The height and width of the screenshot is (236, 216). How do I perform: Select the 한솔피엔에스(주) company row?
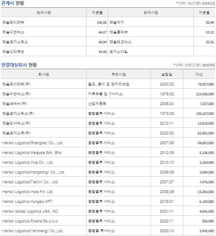(x=16, y=94)
